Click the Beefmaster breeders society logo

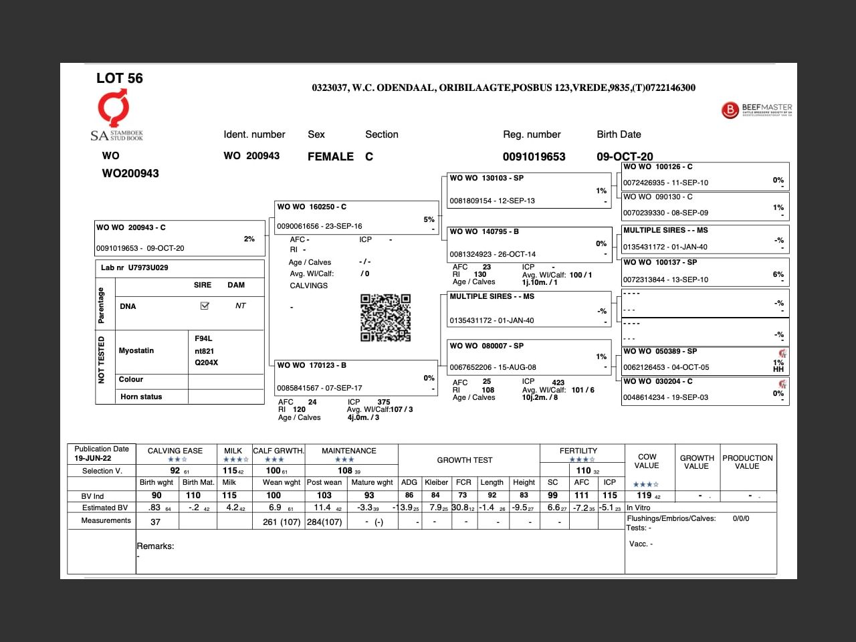point(756,110)
